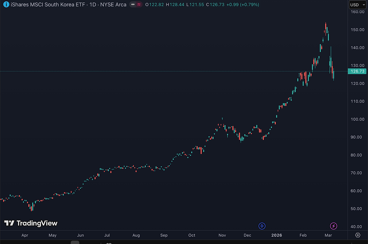Click the +0.99 (+0.79%) change value
This screenshot has height=244, width=368.
point(243,5)
